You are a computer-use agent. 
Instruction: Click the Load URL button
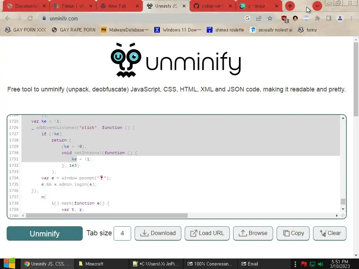click(207, 233)
